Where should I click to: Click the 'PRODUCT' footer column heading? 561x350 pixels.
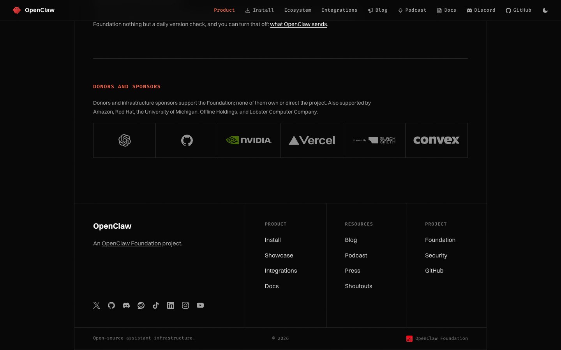[275, 224]
